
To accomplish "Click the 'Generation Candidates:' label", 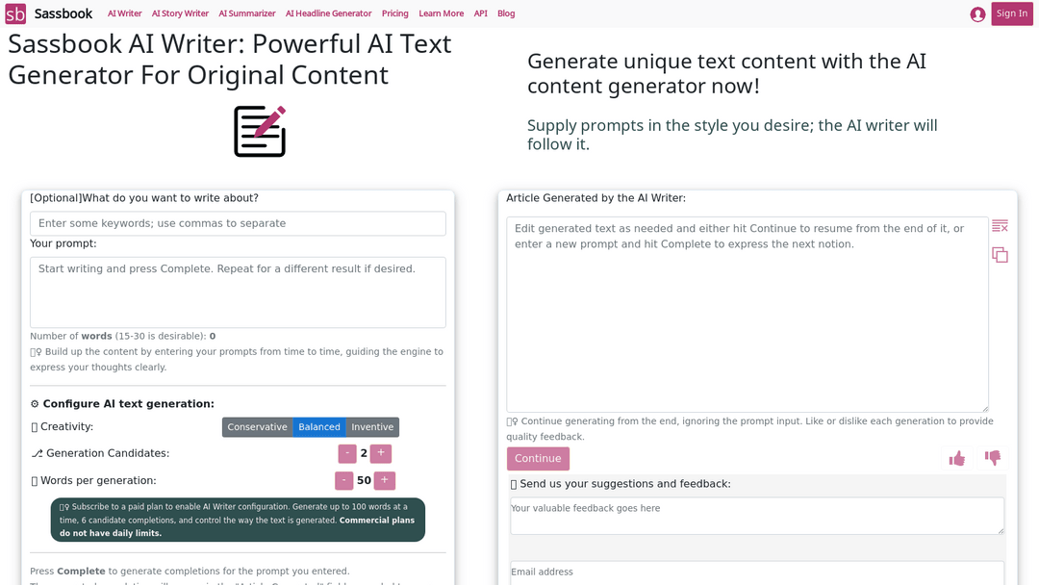I will pyautogui.click(x=108, y=454).
